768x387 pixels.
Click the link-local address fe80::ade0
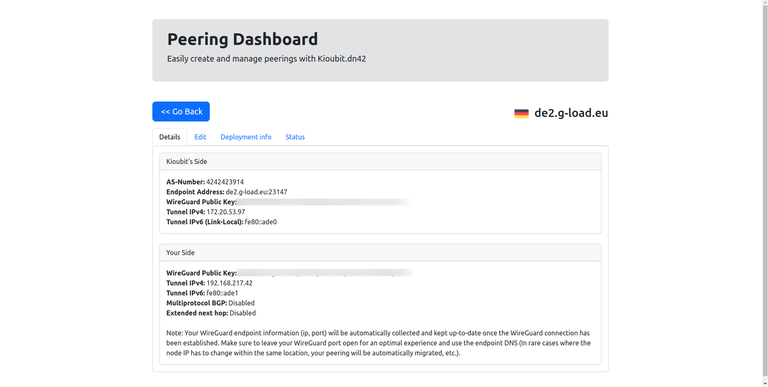coord(261,222)
